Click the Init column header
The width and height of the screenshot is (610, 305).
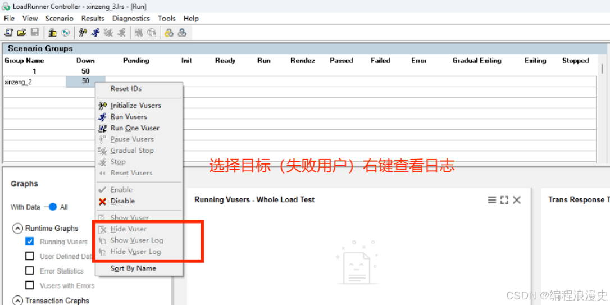click(186, 61)
